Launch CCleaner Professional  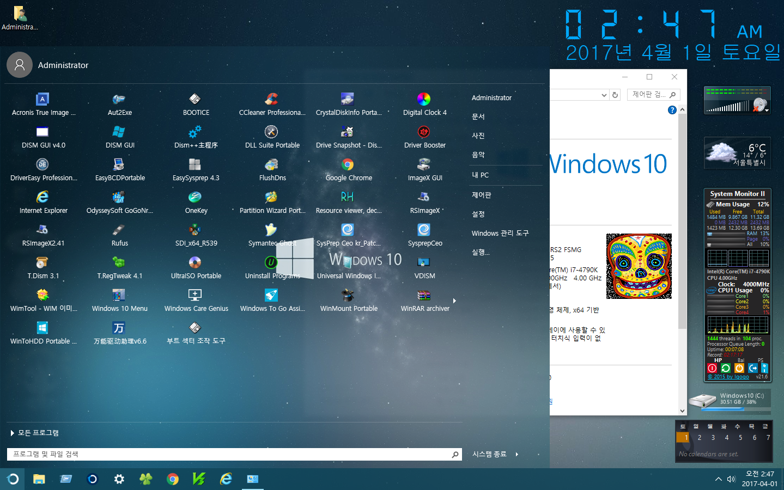[x=271, y=99]
